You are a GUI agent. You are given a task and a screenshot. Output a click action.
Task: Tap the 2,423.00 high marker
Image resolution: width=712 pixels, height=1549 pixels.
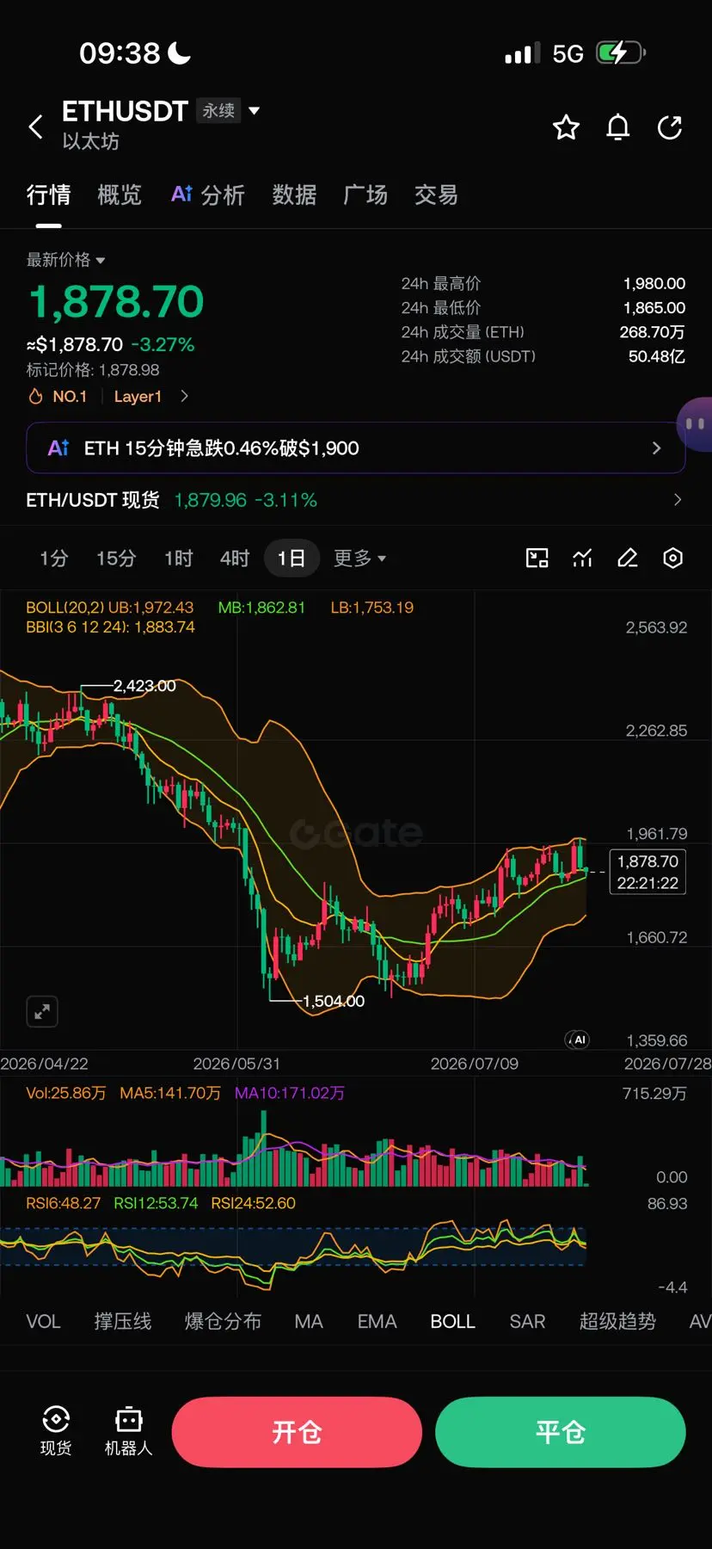(144, 686)
